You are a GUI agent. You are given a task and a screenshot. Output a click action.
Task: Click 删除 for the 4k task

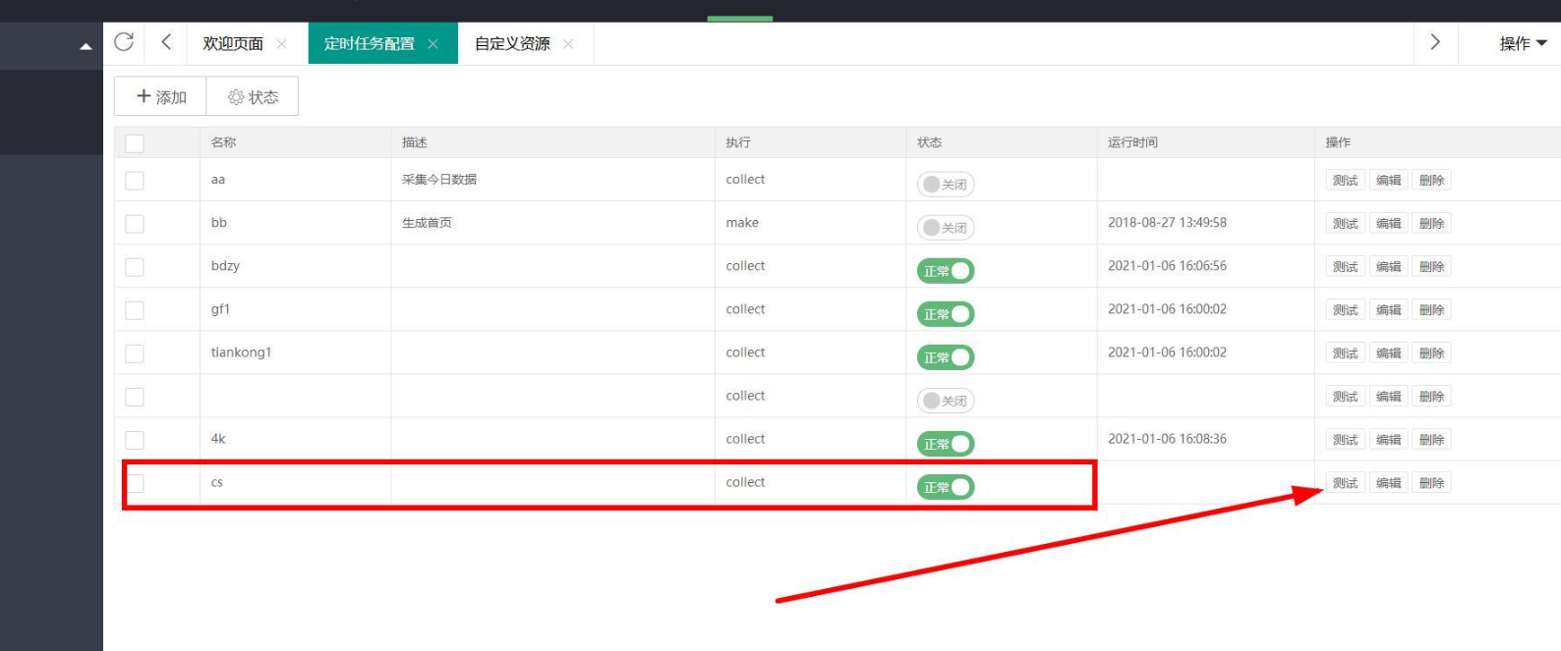point(1431,440)
